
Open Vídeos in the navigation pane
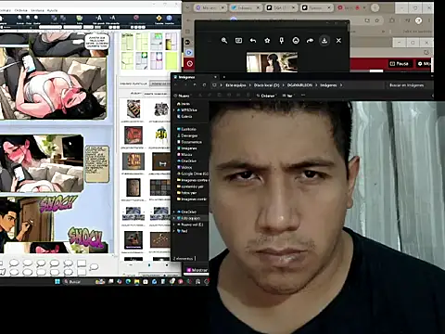(x=184, y=167)
